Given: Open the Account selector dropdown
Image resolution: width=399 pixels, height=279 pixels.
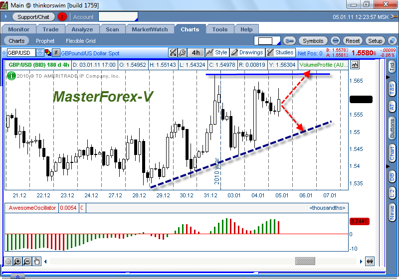Looking at the screenshot, I should (x=118, y=17).
